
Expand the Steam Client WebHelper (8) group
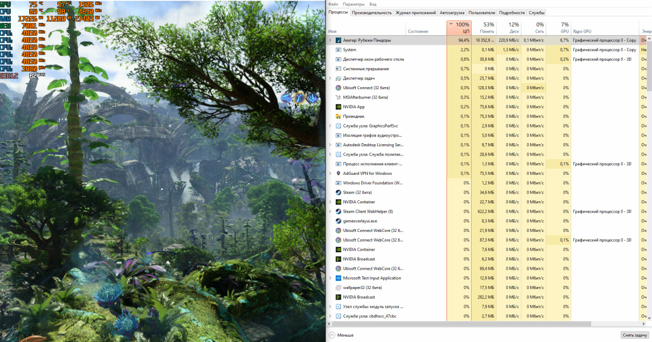click(330, 212)
